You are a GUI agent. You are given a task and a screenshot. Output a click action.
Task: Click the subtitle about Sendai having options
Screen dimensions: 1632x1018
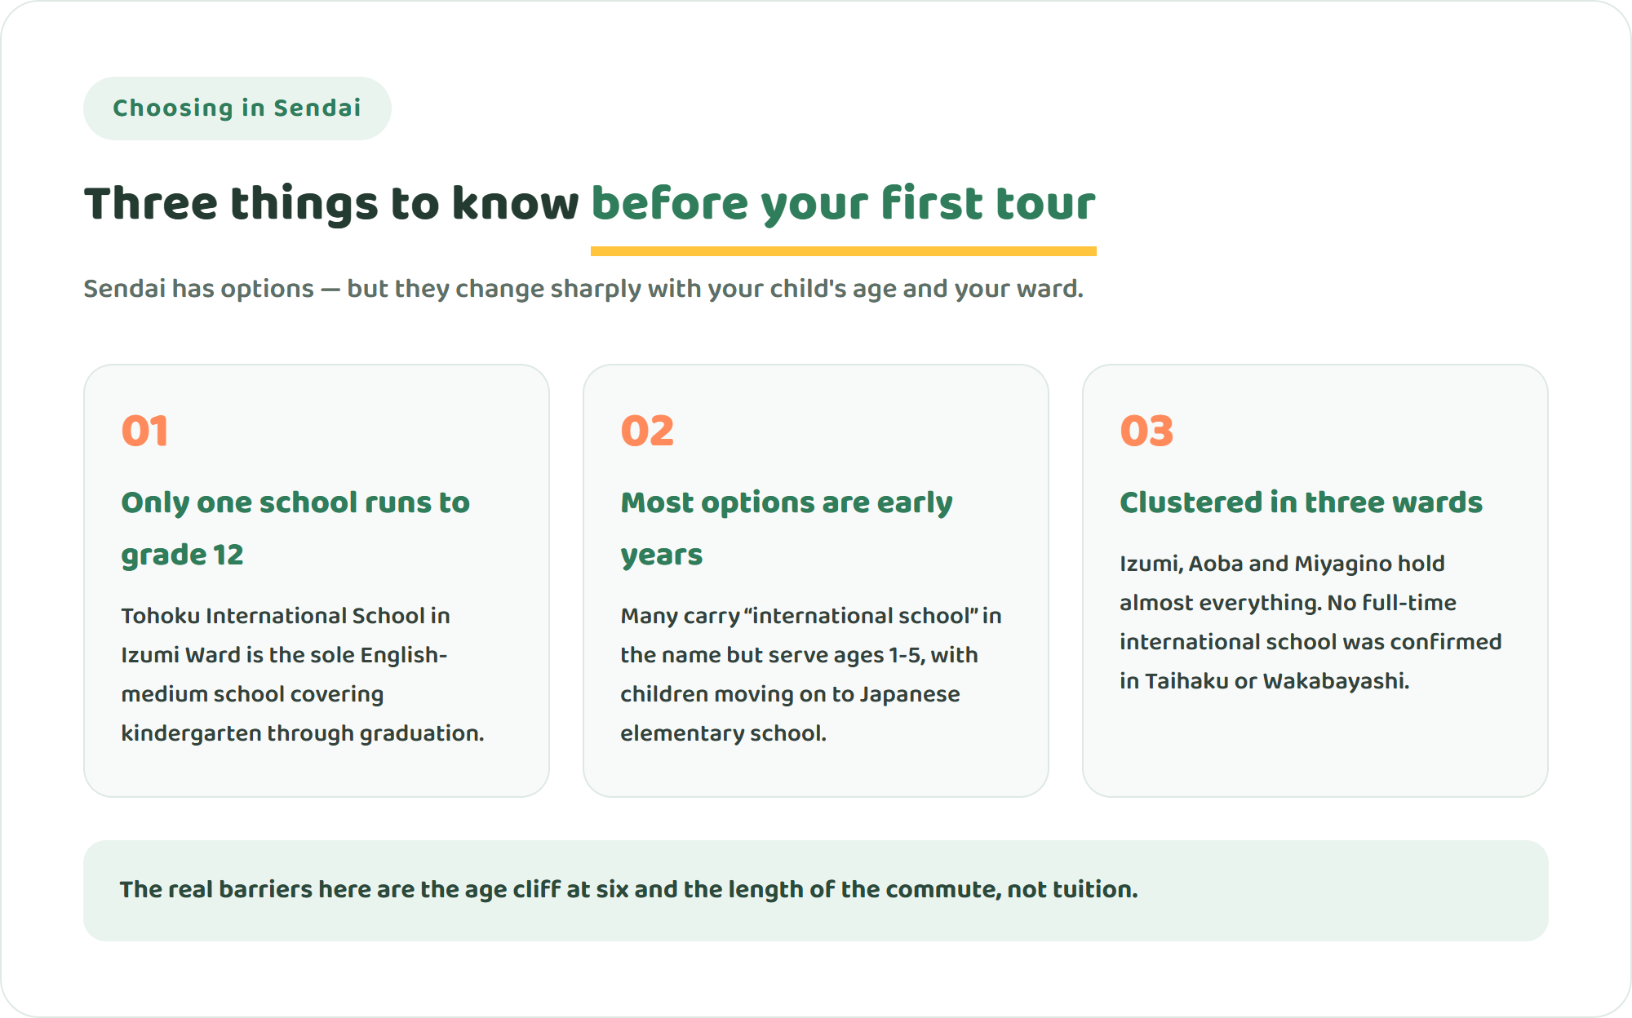[583, 289]
